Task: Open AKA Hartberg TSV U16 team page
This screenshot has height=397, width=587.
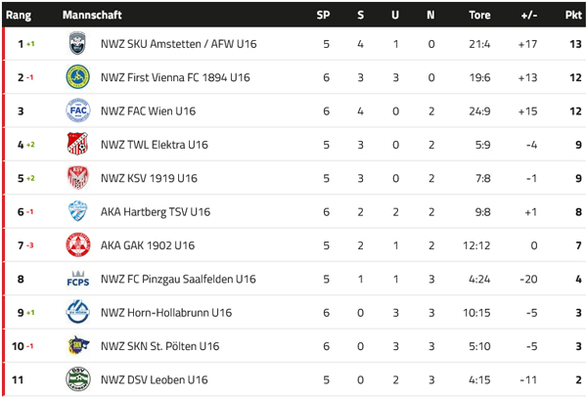Action: [x=155, y=212]
